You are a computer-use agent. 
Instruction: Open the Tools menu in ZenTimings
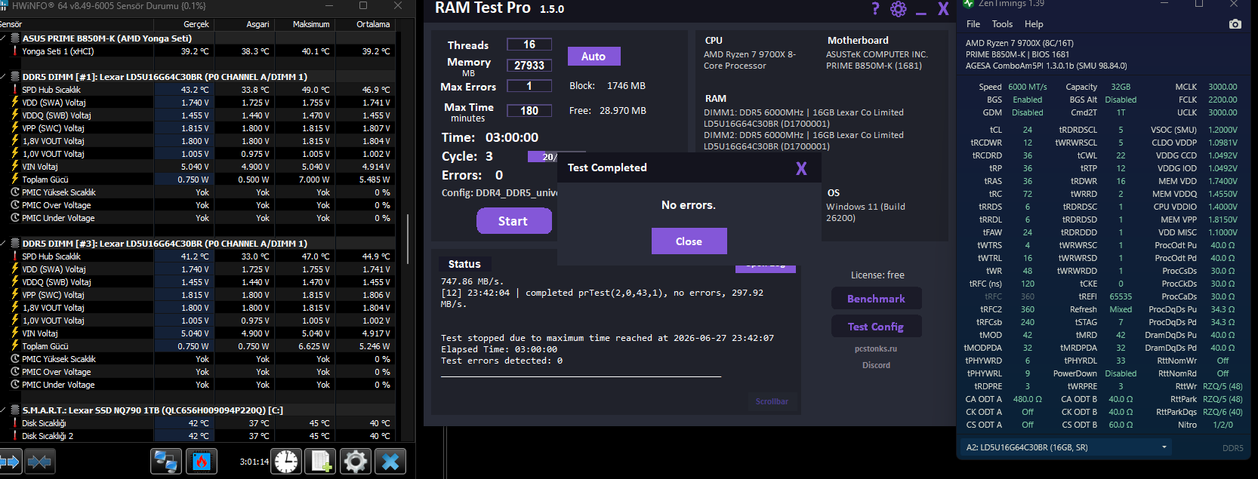tap(1002, 24)
